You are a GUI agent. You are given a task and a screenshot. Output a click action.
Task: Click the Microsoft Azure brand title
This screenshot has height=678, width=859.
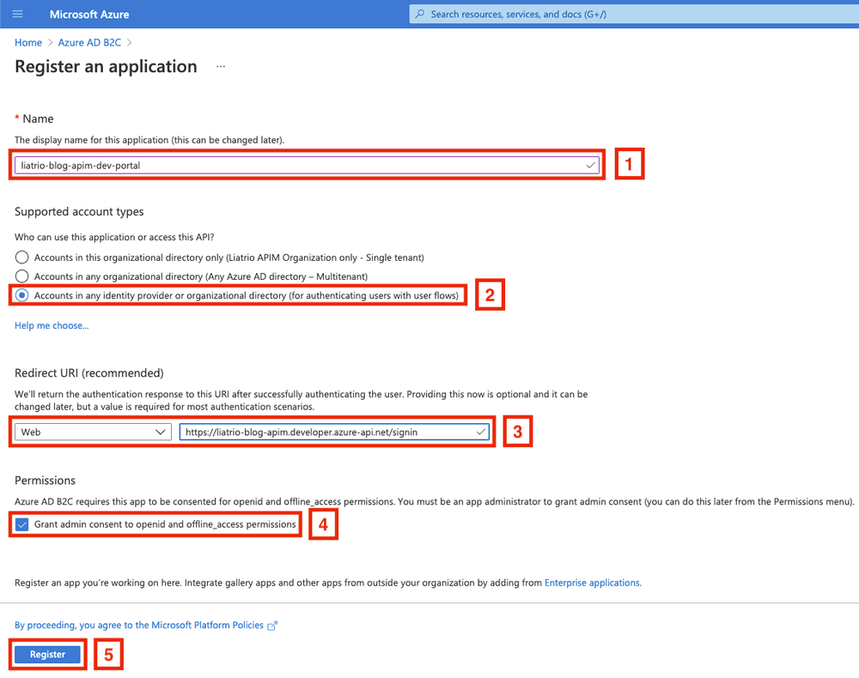click(89, 15)
